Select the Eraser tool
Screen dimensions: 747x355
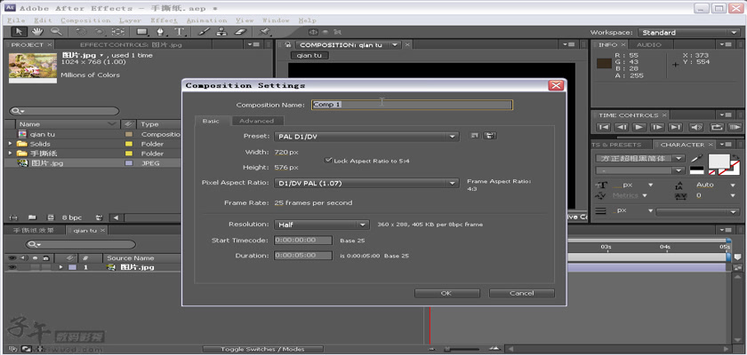coord(241,32)
